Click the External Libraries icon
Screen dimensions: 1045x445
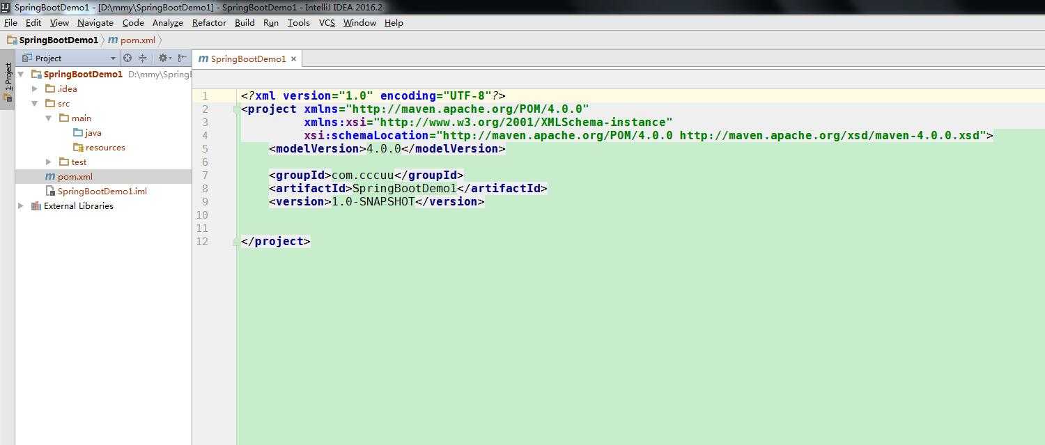pyautogui.click(x=36, y=205)
